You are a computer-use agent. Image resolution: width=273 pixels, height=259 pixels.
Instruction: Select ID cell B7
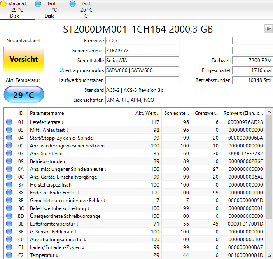[21, 185]
